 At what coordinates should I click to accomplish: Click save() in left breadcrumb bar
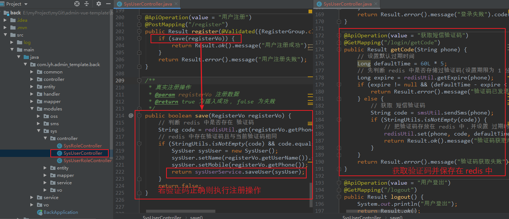(x=196, y=217)
